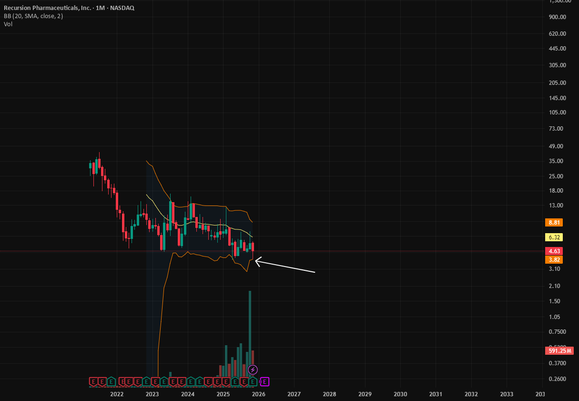Select the Vol indicator label
Viewport: 579px width, 401px height.
(8, 24)
